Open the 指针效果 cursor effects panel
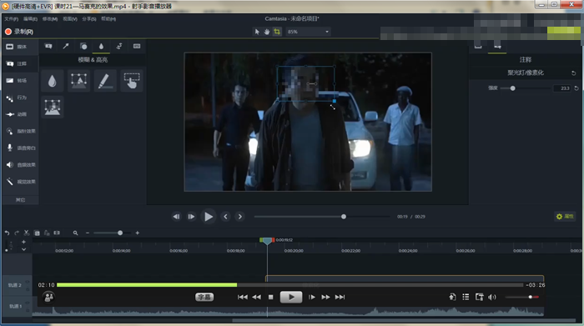The image size is (584, 326). [20, 131]
